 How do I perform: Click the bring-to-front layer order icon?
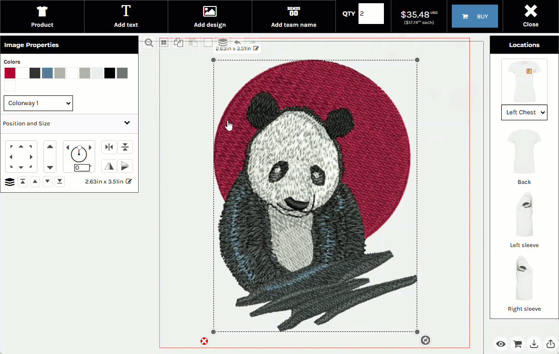click(22, 182)
